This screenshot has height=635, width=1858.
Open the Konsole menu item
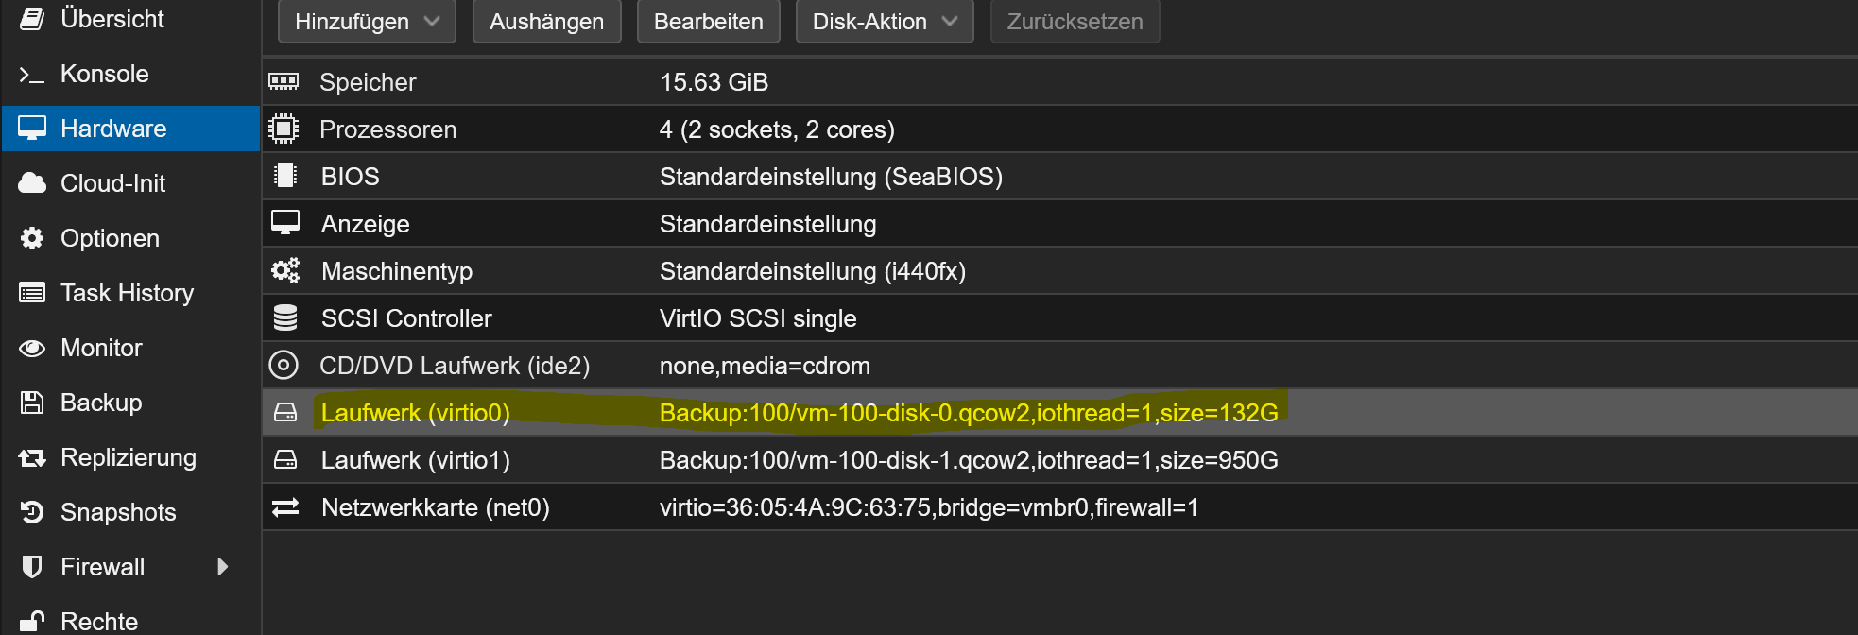click(x=104, y=74)
